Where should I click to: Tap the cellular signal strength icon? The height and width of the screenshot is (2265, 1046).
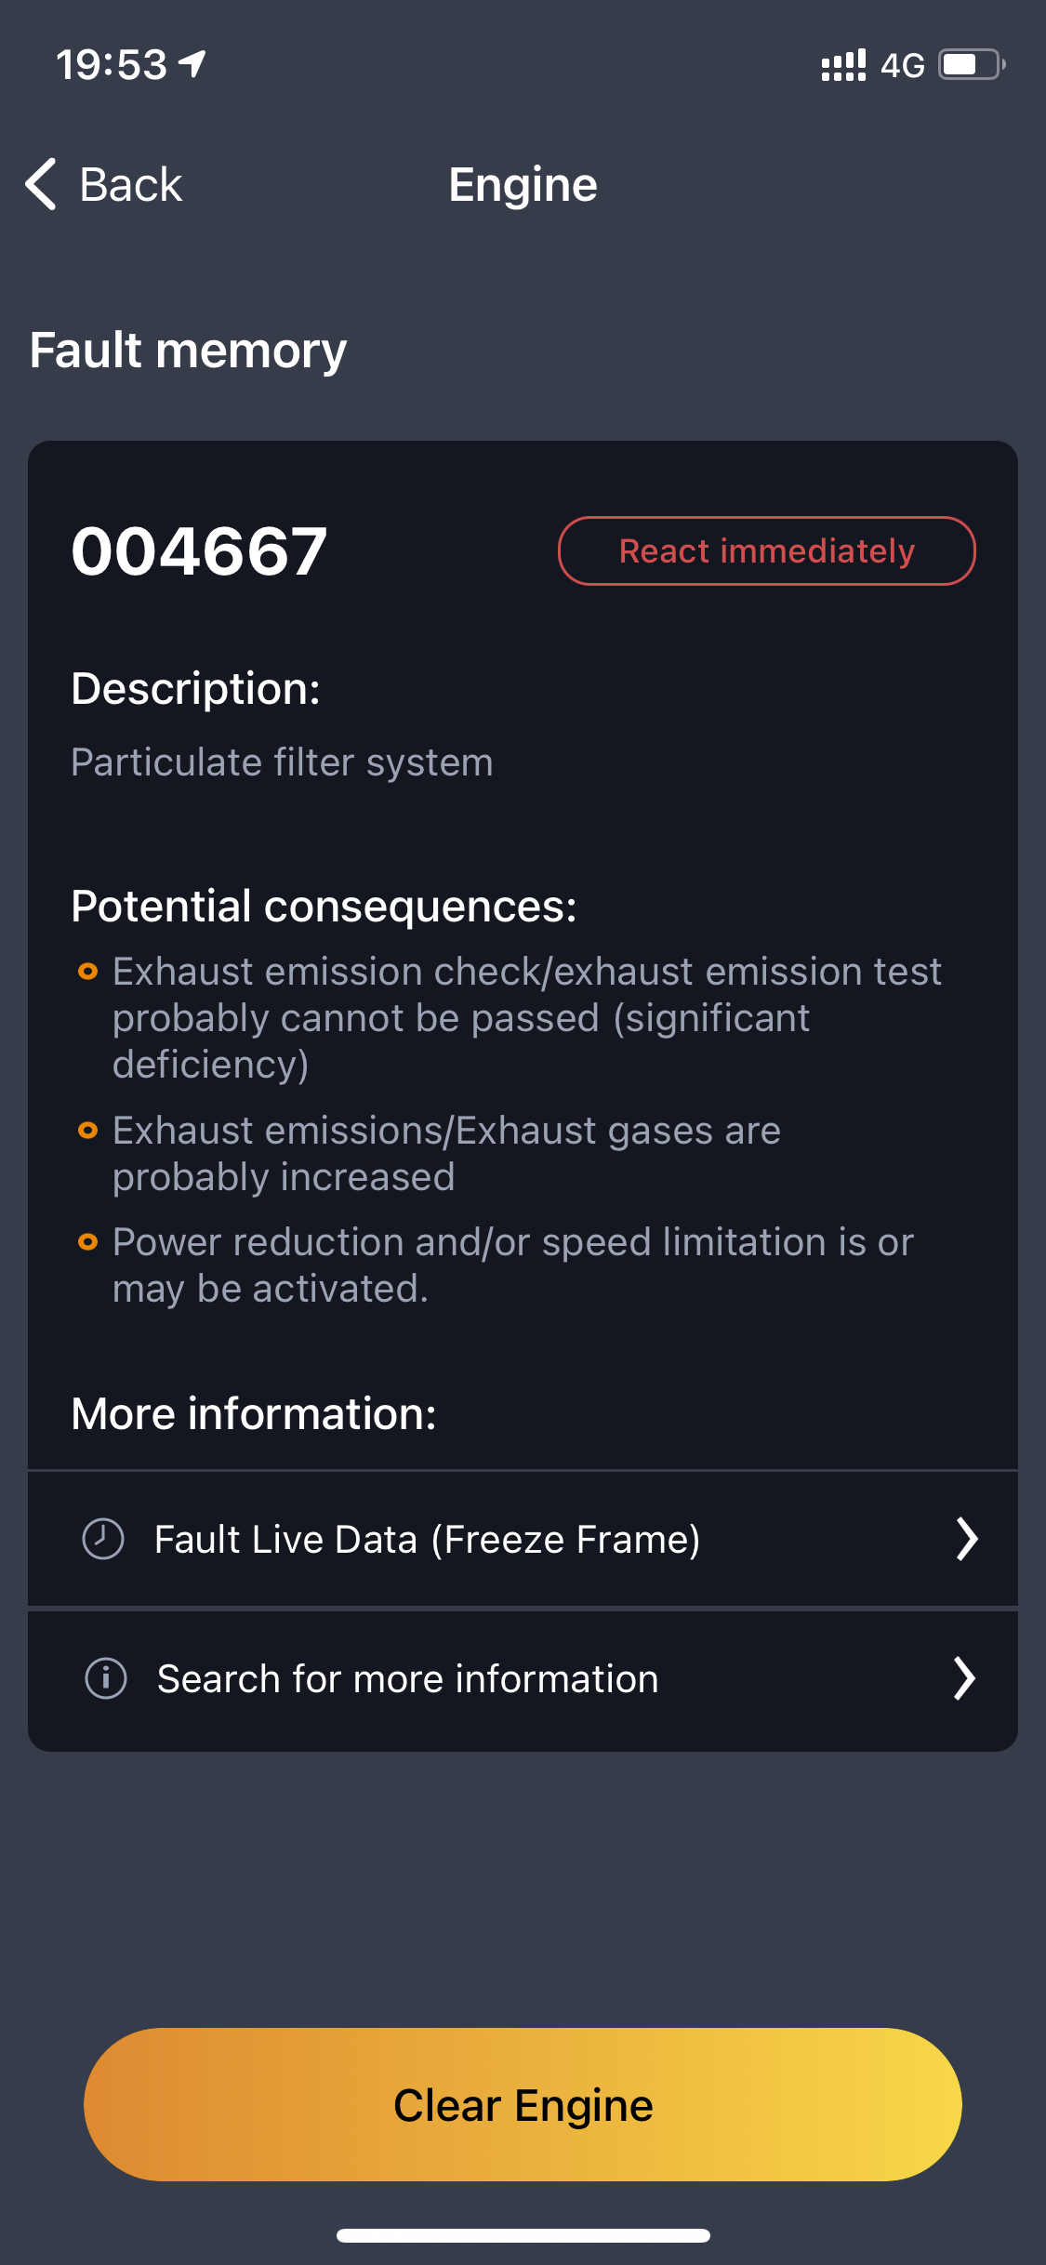coord(843,65)
